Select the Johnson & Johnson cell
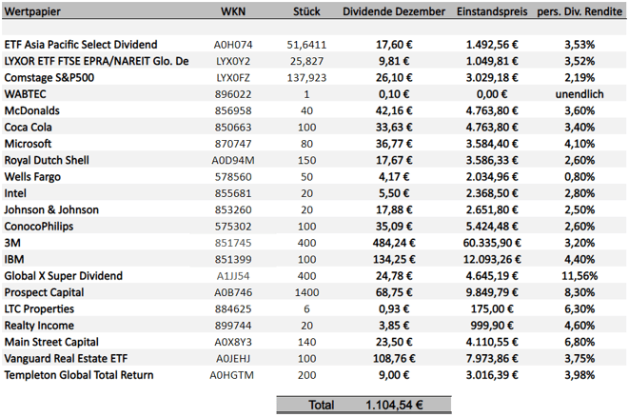 (x=51, y=209)
